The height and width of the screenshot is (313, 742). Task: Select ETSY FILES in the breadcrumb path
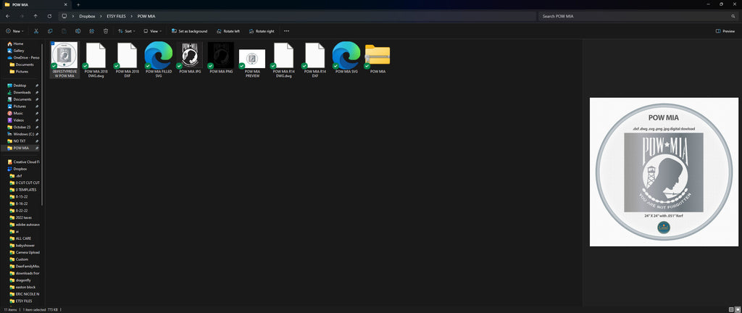click(116, 16)
